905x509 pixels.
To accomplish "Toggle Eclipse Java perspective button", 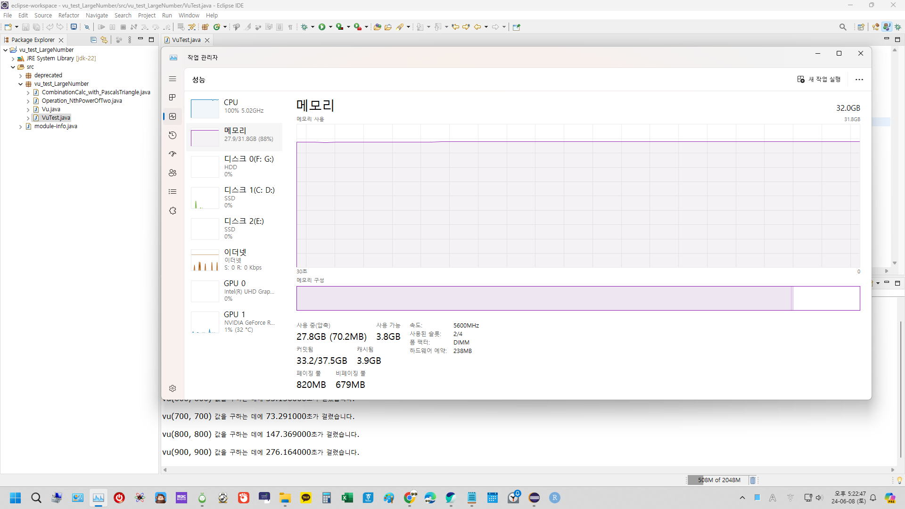I will (887, 27).
